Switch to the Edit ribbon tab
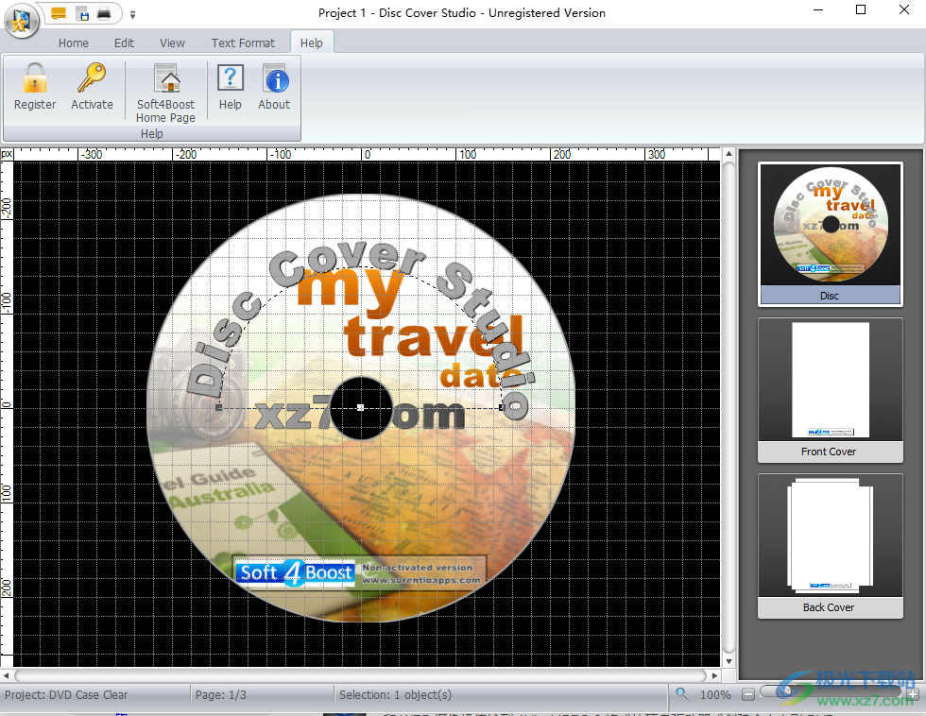The height and width of the screenshot is (716, 926). click(124, 43)
